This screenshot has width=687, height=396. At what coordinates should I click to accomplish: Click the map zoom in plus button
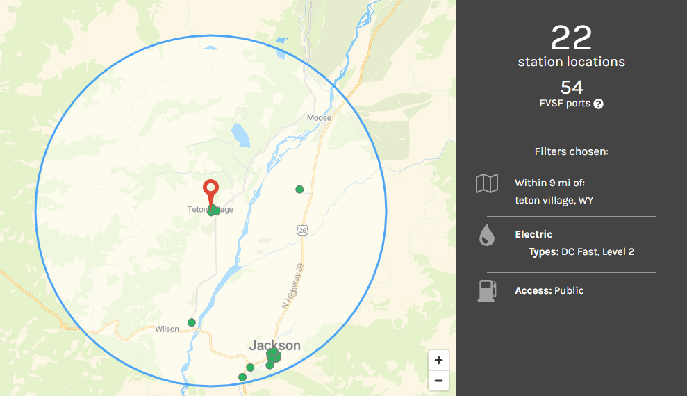(438, 360)
